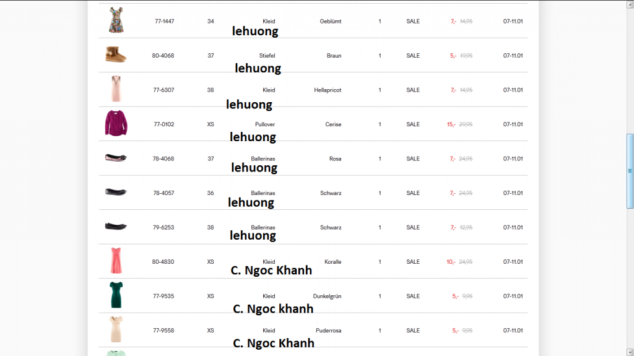Select article number 80-4830

[163, 262]
